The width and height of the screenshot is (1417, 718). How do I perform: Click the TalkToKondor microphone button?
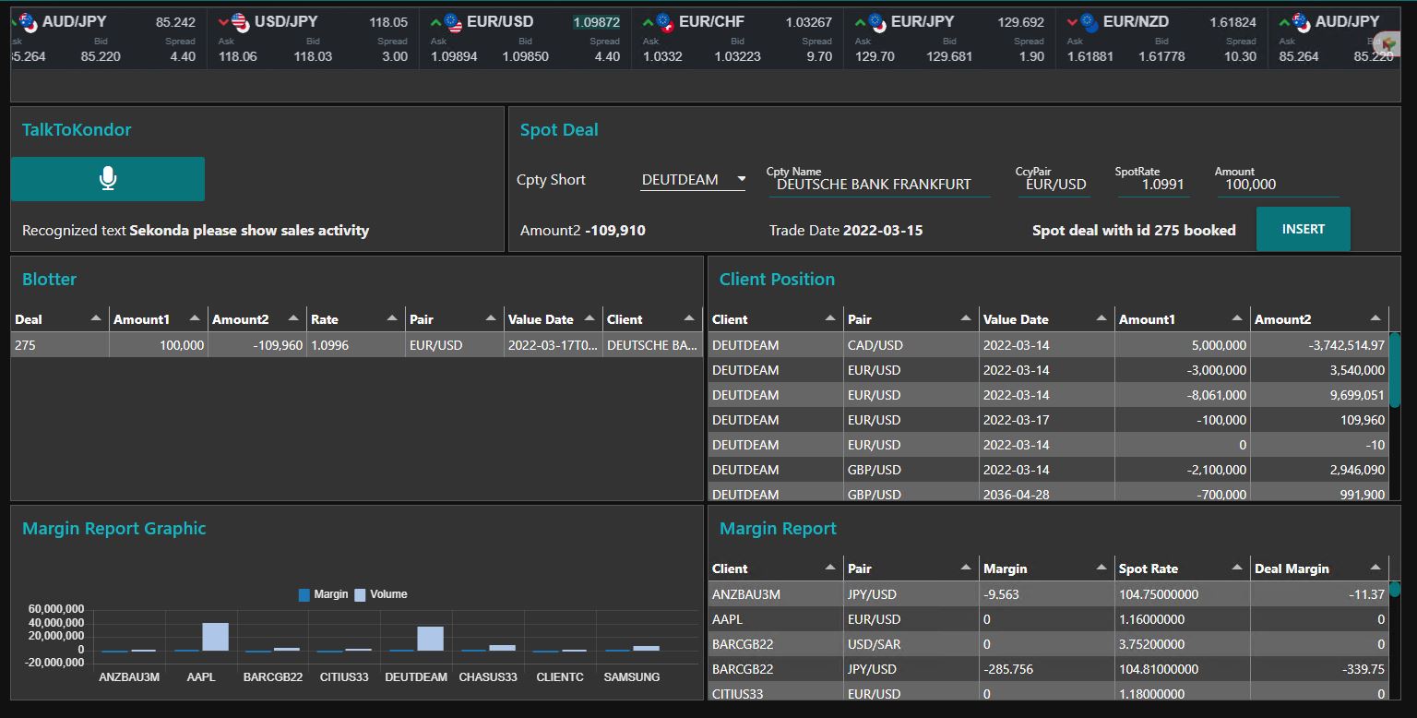tap(108, 179)
